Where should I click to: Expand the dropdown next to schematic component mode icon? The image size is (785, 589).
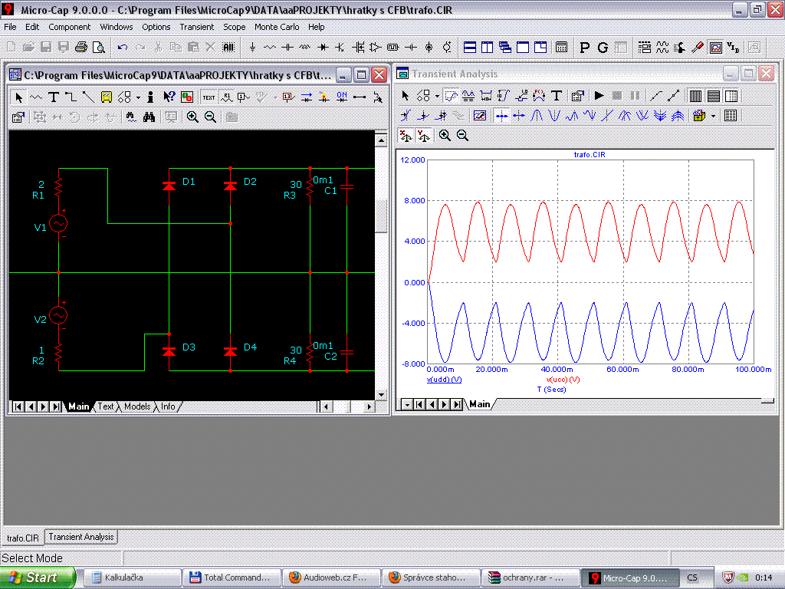coord(138,97)
